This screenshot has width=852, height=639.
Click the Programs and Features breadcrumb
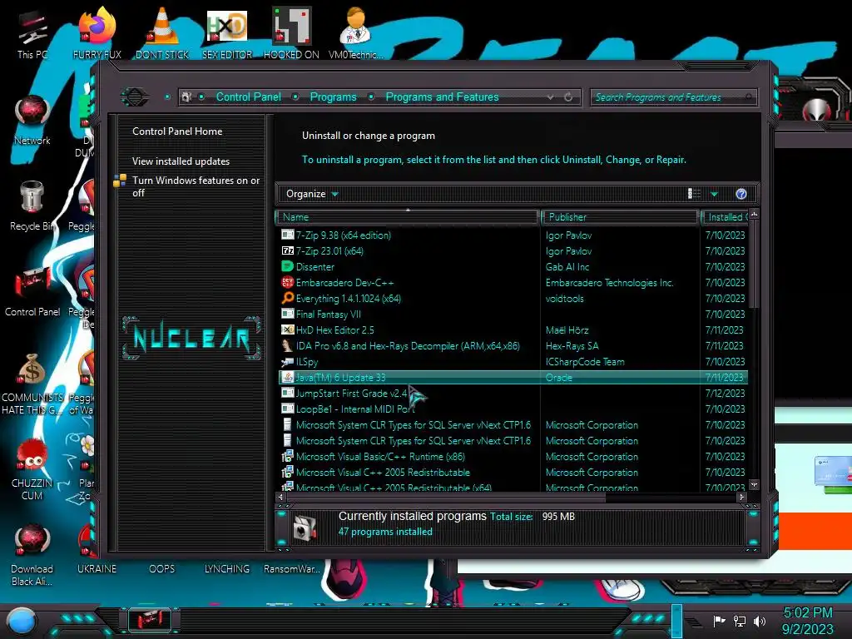[x=442, y=97]
